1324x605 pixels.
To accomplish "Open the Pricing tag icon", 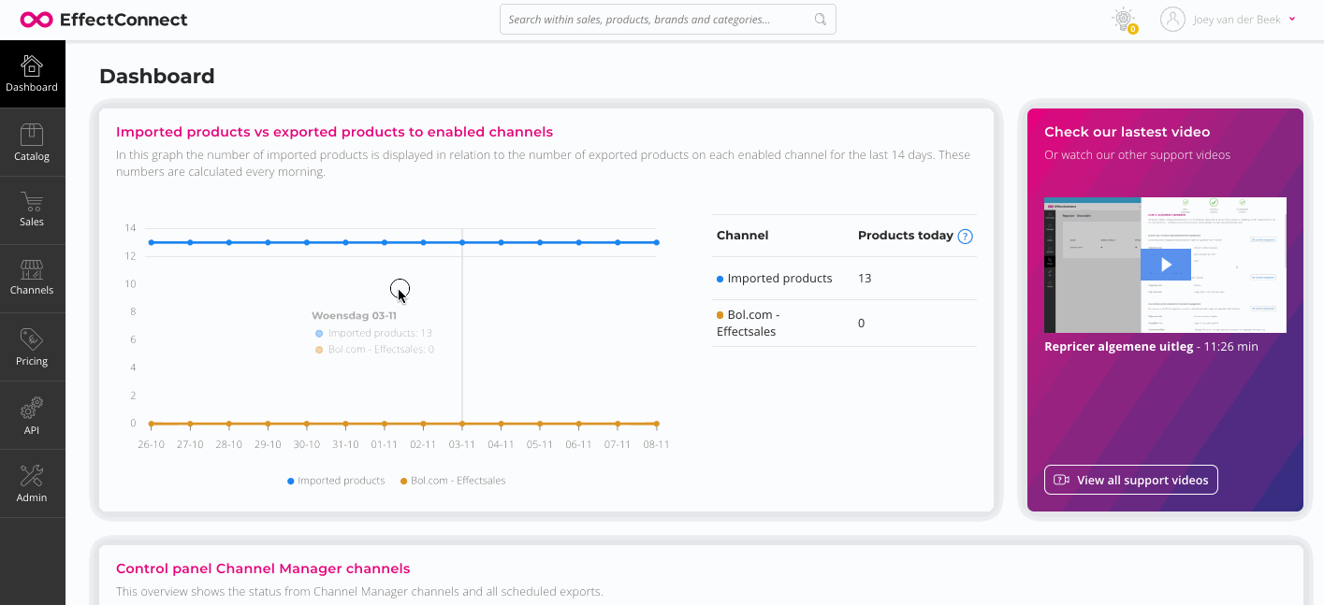I will (32, 339).
